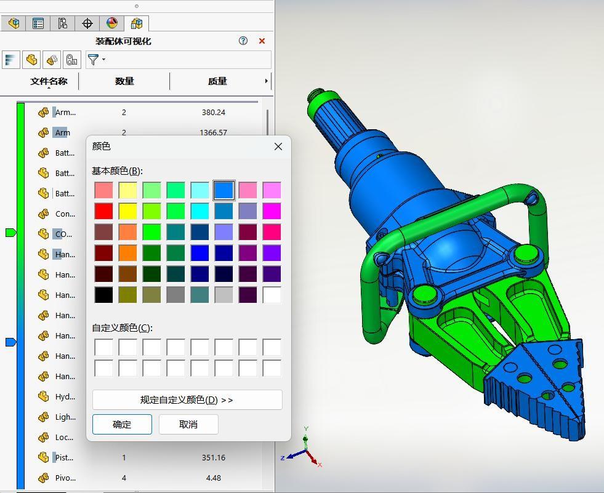The width and height of the screenshot is (604, 493).
Task: Open the filter funnel dropdown
Action: pos(96,60)
